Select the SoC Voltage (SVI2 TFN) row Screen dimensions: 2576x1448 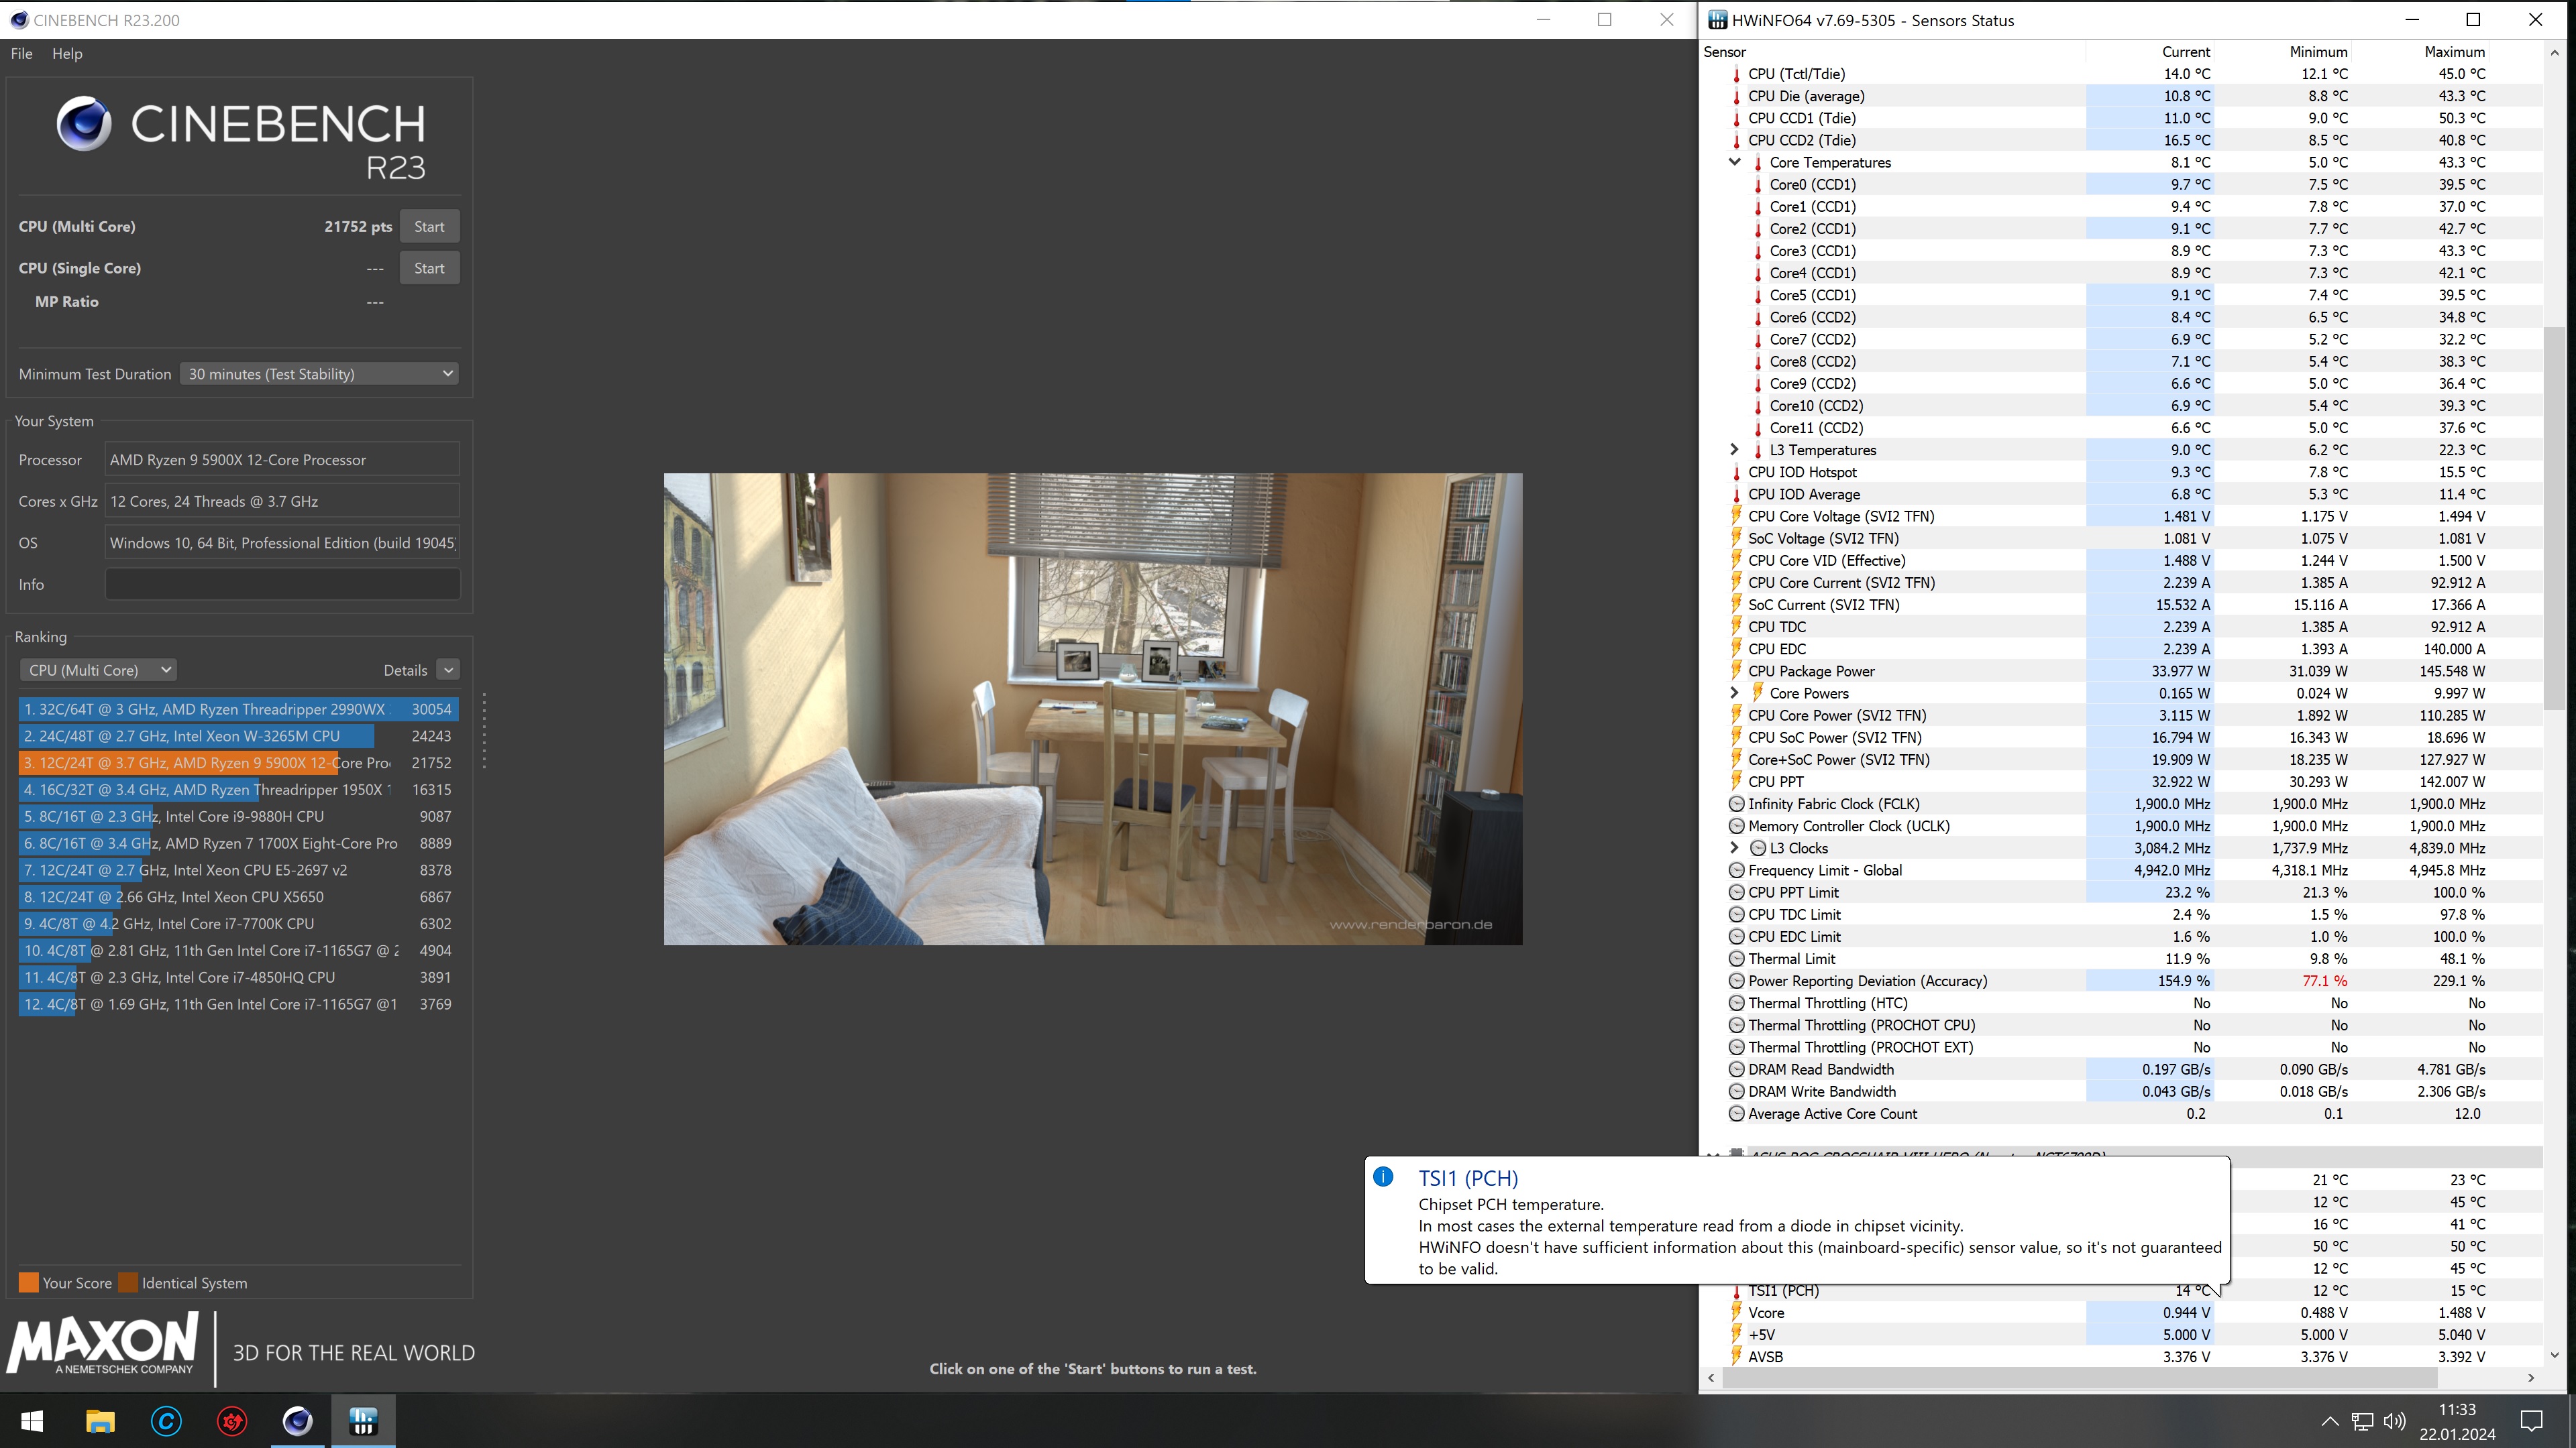click(2120, 538)
